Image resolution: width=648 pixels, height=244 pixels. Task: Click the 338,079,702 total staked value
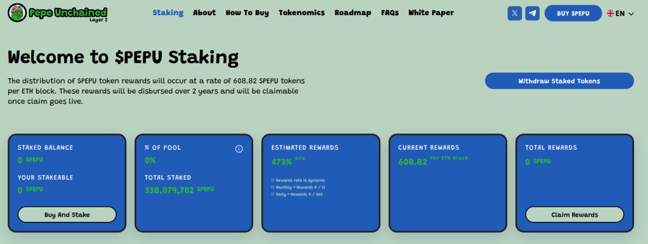coord(169,190)
